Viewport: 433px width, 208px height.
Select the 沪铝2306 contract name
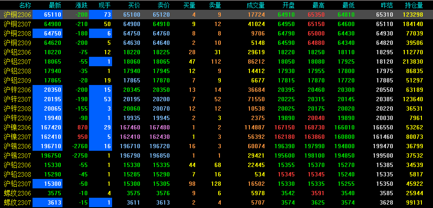tap(18, 53)
